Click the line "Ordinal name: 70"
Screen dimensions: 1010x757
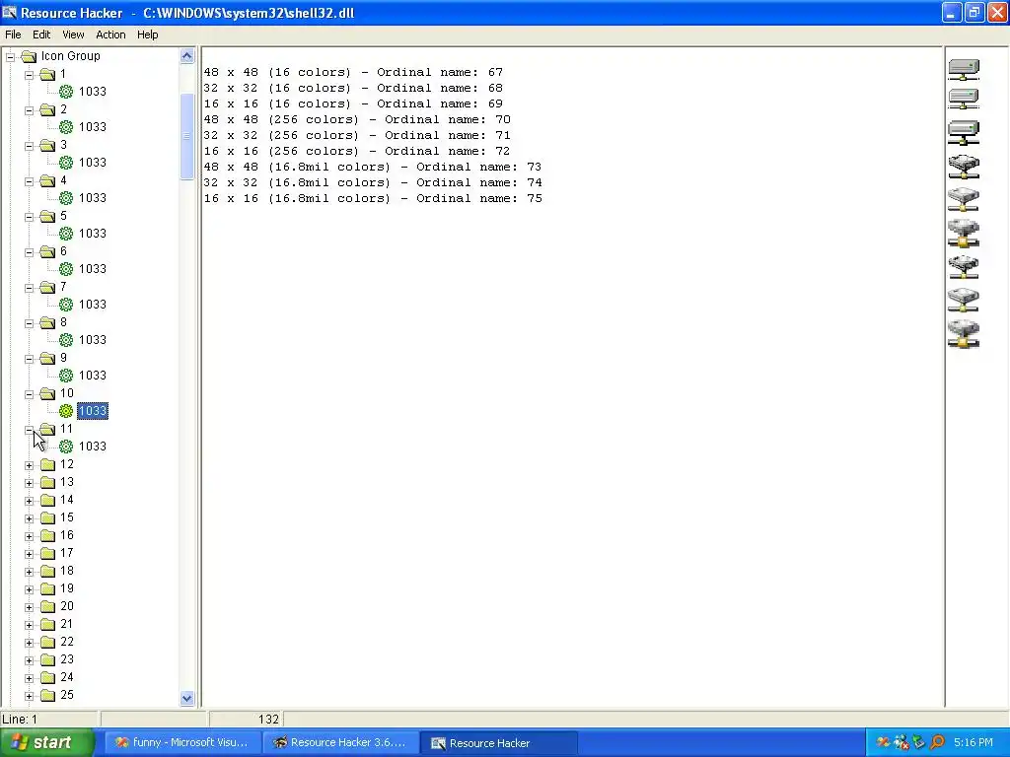357,119
